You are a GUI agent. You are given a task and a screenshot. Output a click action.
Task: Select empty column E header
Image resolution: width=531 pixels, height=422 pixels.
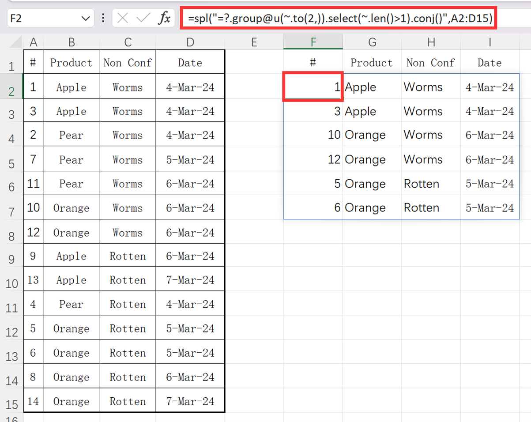tap(254, 42)
